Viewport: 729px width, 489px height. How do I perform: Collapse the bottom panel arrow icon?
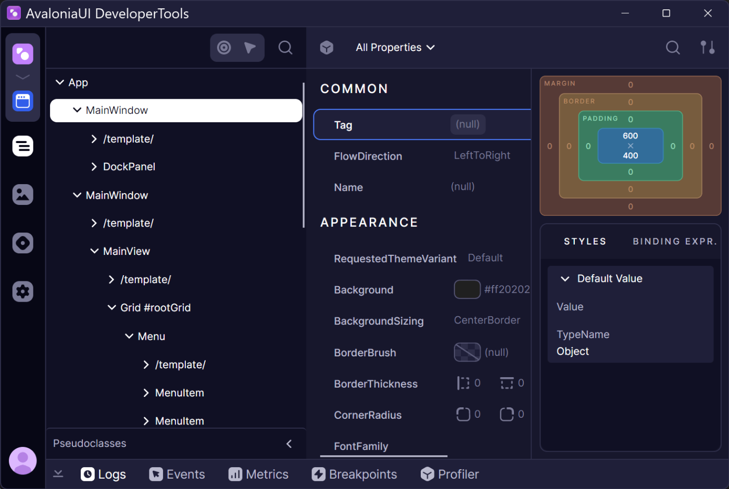point(58,474)
